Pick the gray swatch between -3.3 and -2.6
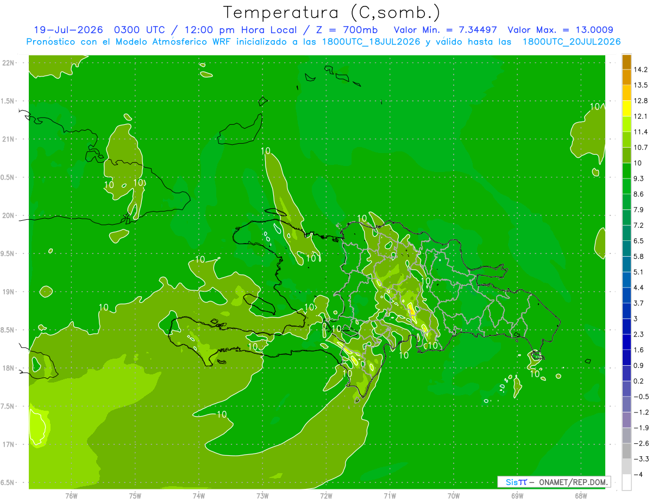 pos(626,451)
